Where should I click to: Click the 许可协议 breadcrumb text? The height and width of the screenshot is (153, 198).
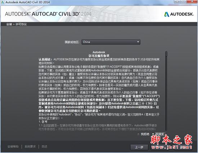point(21,24)
